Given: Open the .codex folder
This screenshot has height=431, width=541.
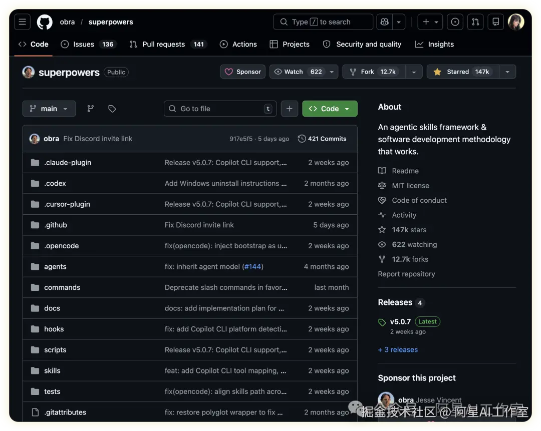Looking at the screenshot, I should coord(55,183).
